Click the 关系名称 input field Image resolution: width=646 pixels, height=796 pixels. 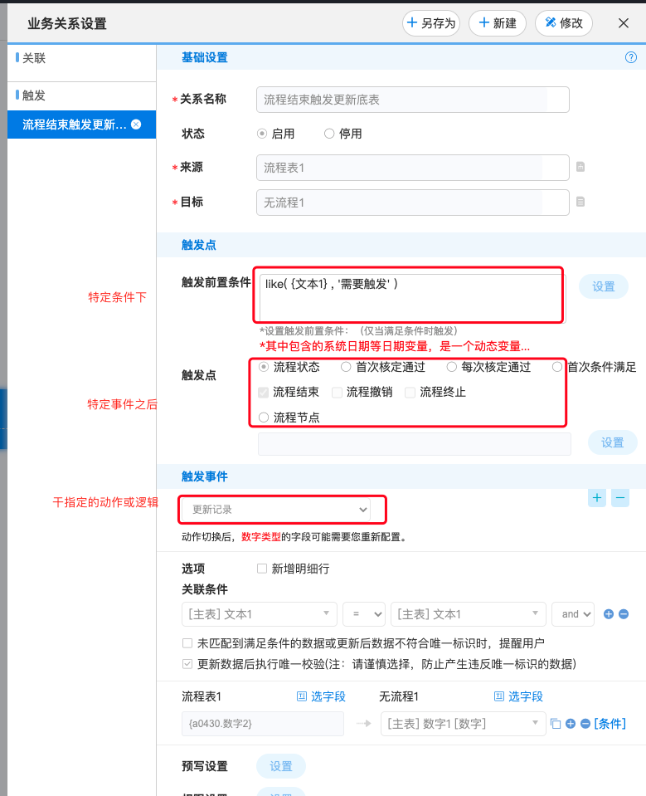(413, 100)
